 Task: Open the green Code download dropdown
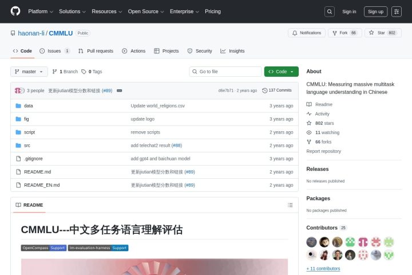(x=281, y=72)
